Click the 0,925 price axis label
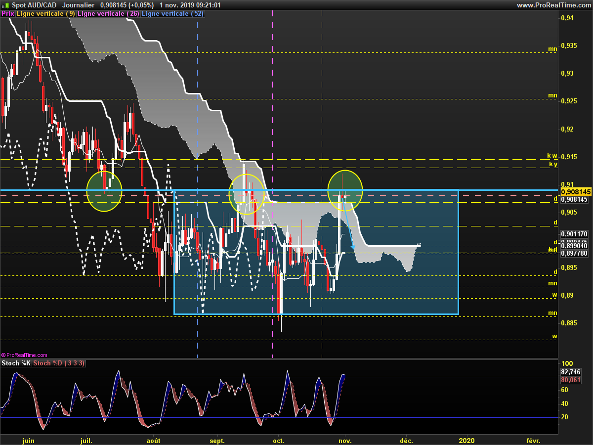593x445 pixels. [x=569, y=101]
